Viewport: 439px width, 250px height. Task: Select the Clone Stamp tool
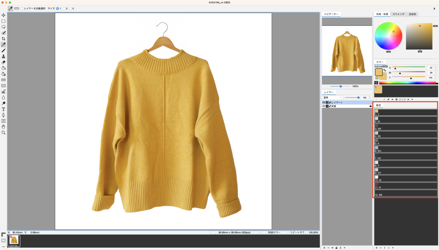point(3,56)
